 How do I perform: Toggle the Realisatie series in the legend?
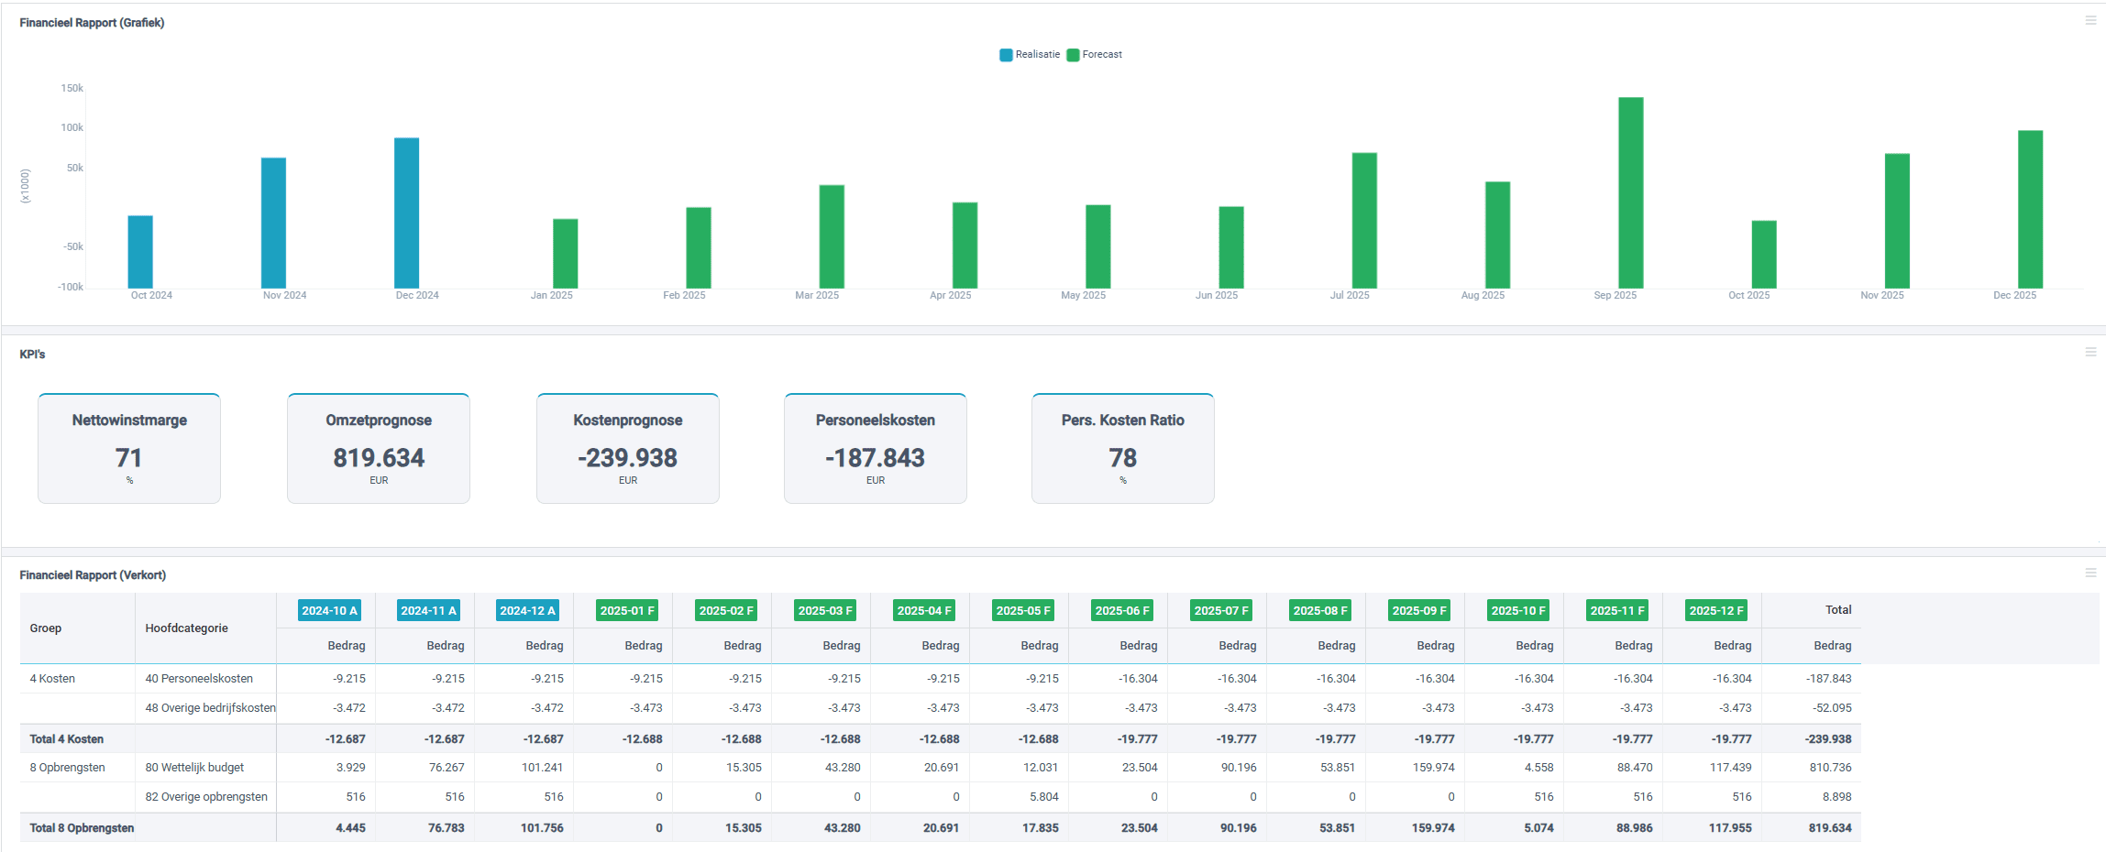(1037, 55)
